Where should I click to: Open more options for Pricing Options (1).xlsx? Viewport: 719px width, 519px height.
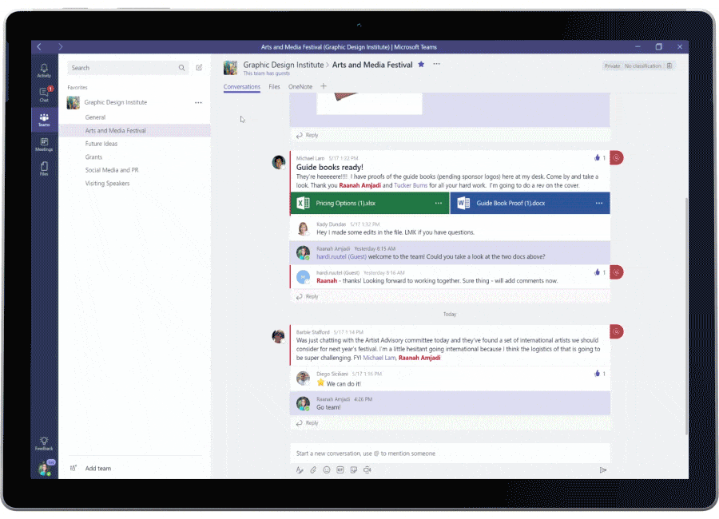[438, 204]
